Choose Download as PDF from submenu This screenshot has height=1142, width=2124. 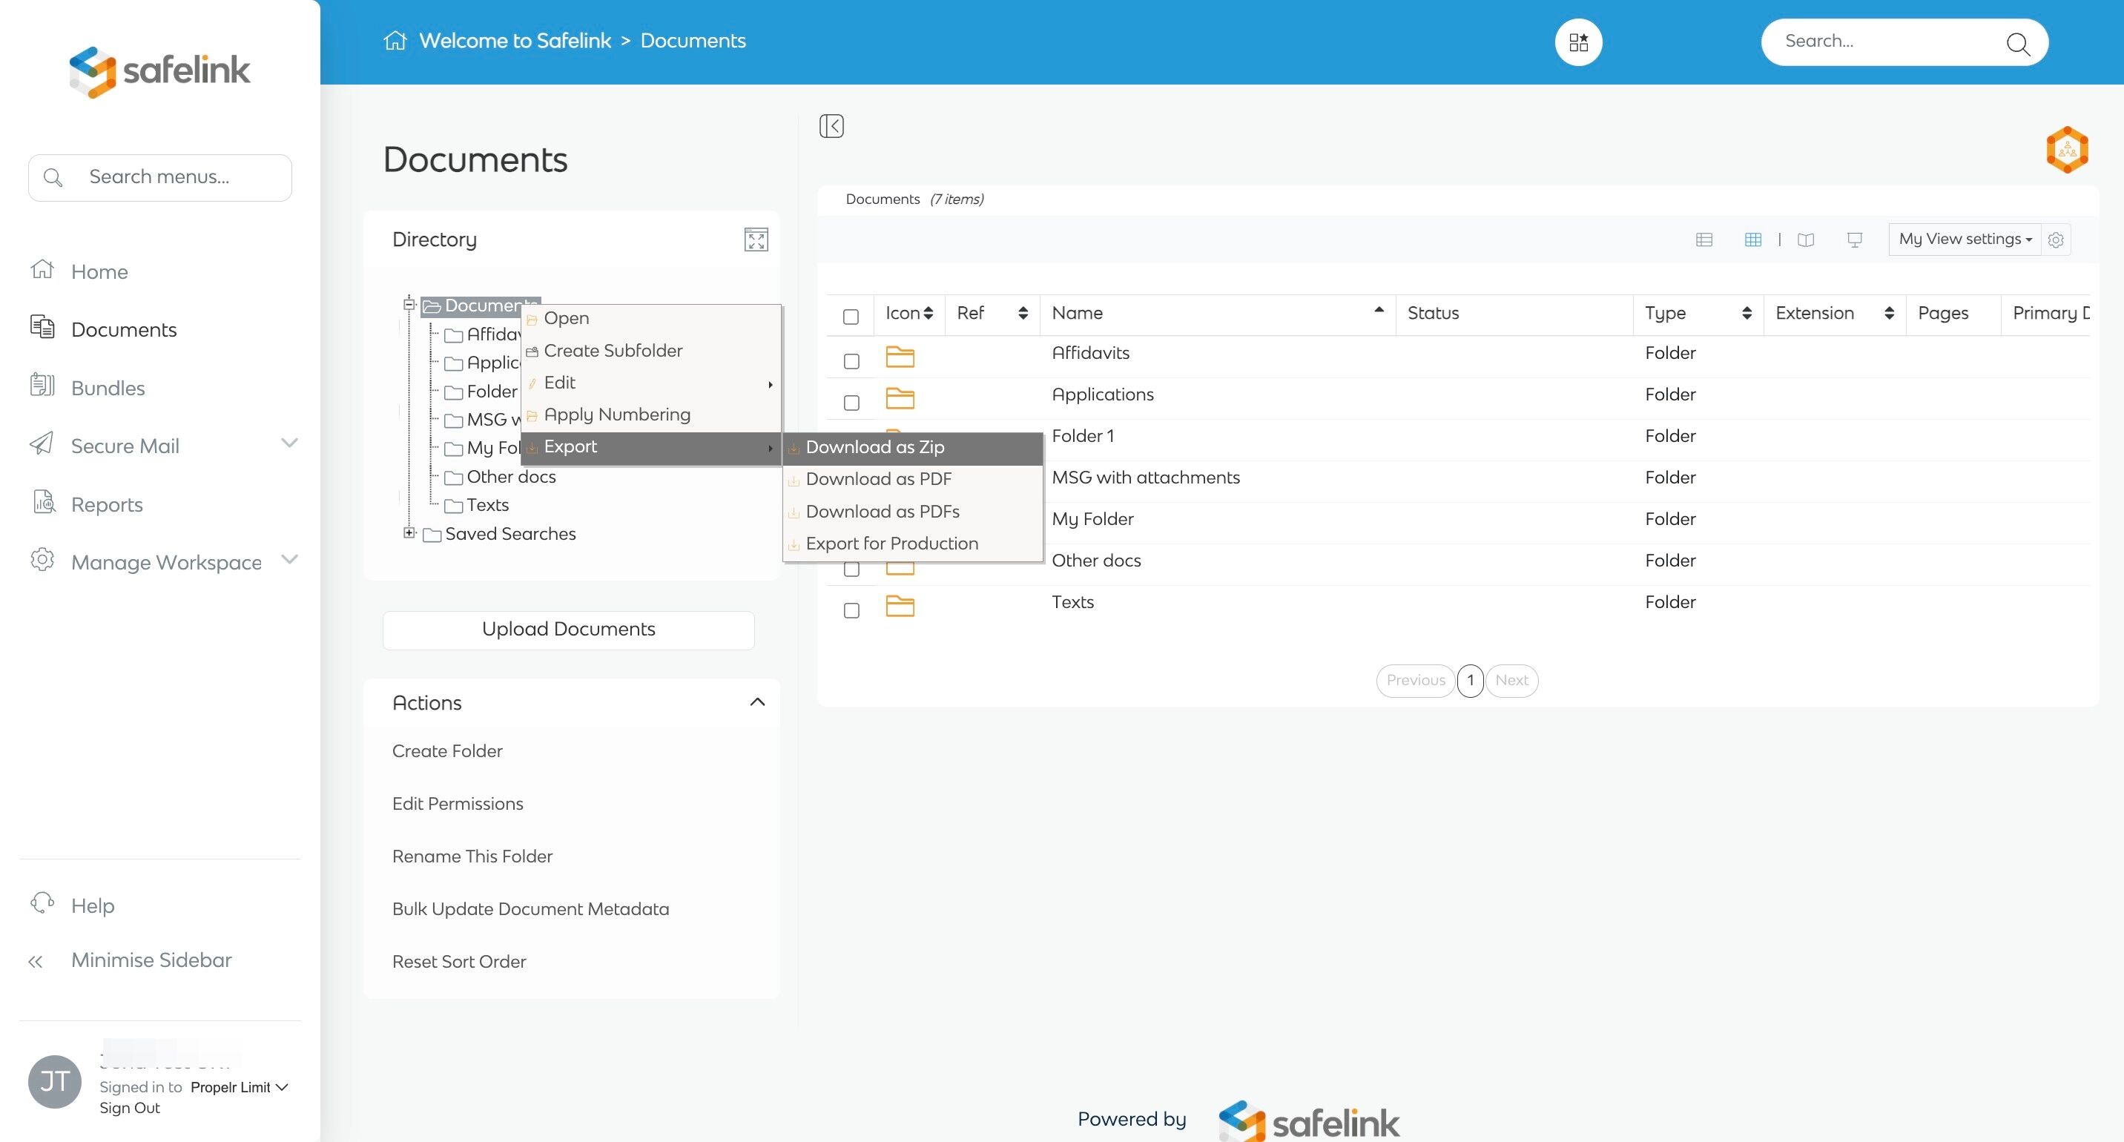click(878, 479)
